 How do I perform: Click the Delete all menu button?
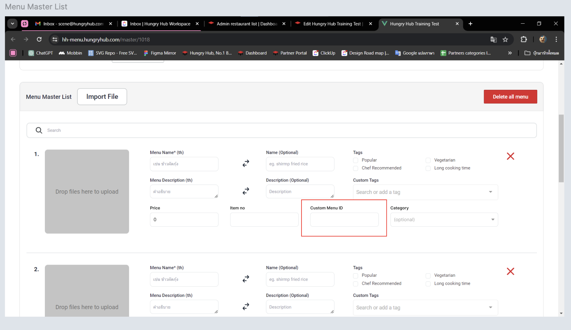[x=510, y=97]
